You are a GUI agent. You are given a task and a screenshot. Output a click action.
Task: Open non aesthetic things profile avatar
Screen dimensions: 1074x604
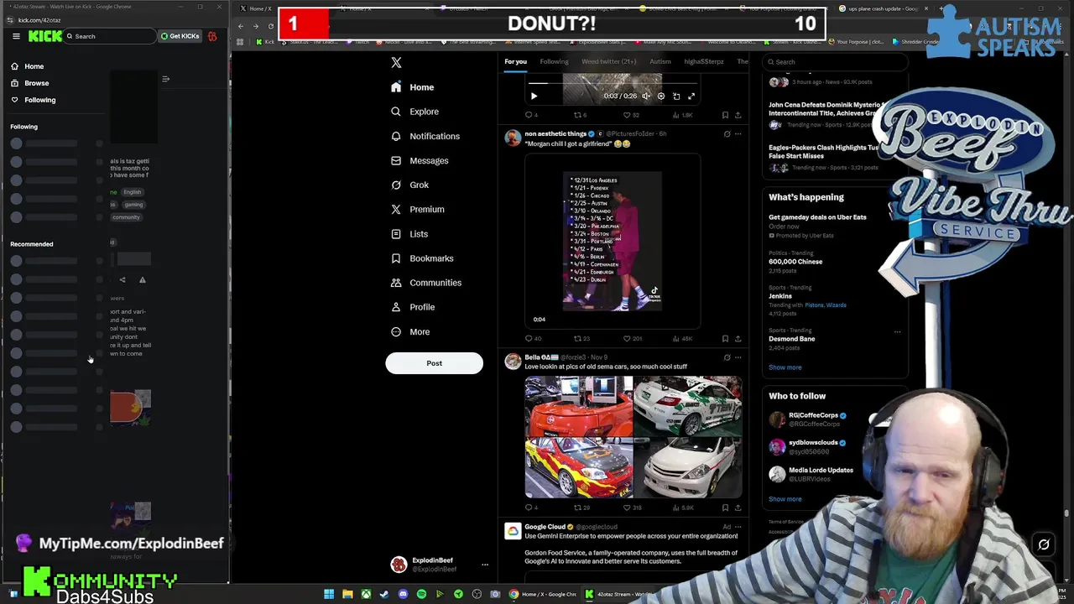coord(512,138)
